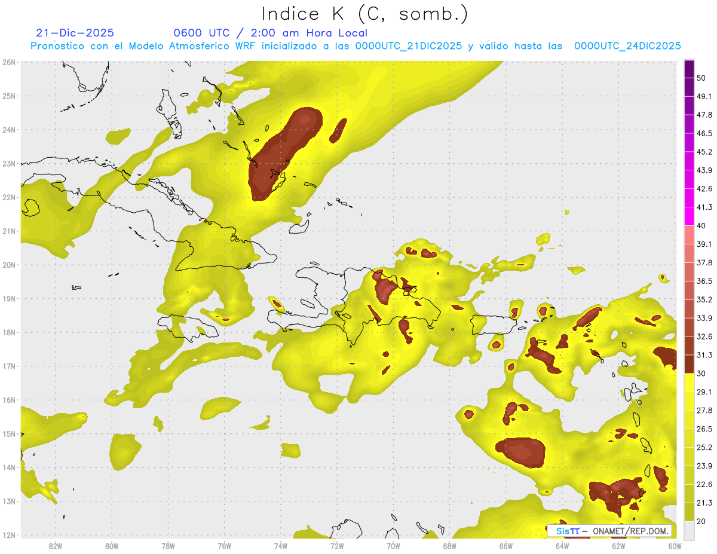Screen dimensions: 717x554
Task: Click the "Indice K (C, somb.)" chart title
Action: [x=365, y=14]
